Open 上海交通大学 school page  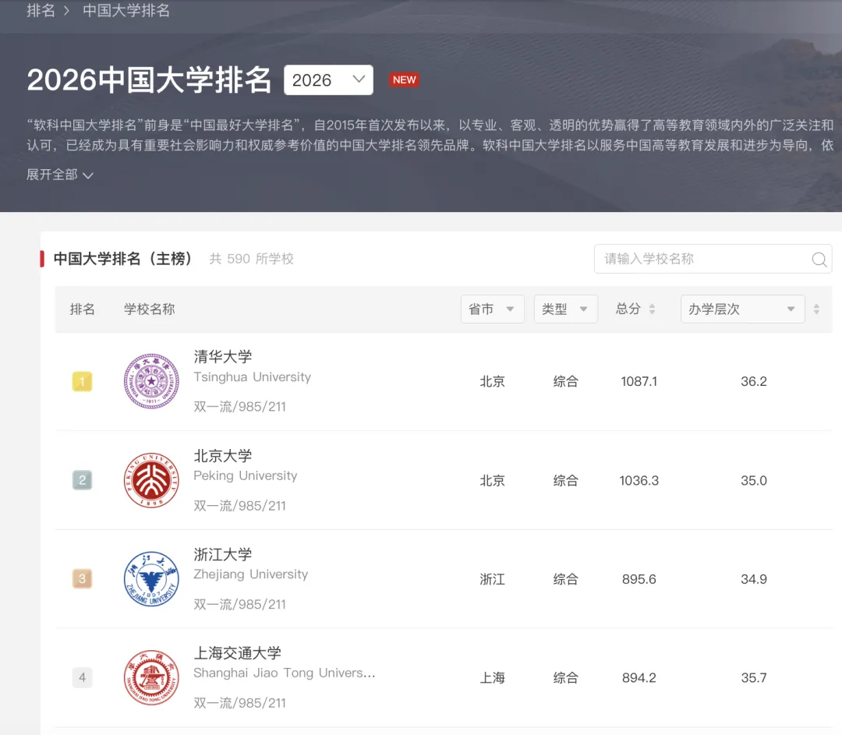[x=237, y=653]
